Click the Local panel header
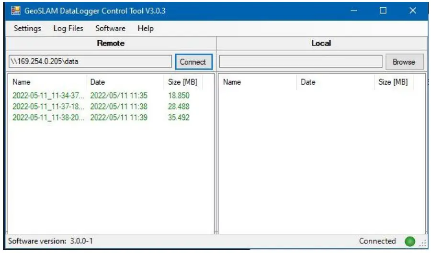Viewport: 431px width, 253px height. pos(322,43)
